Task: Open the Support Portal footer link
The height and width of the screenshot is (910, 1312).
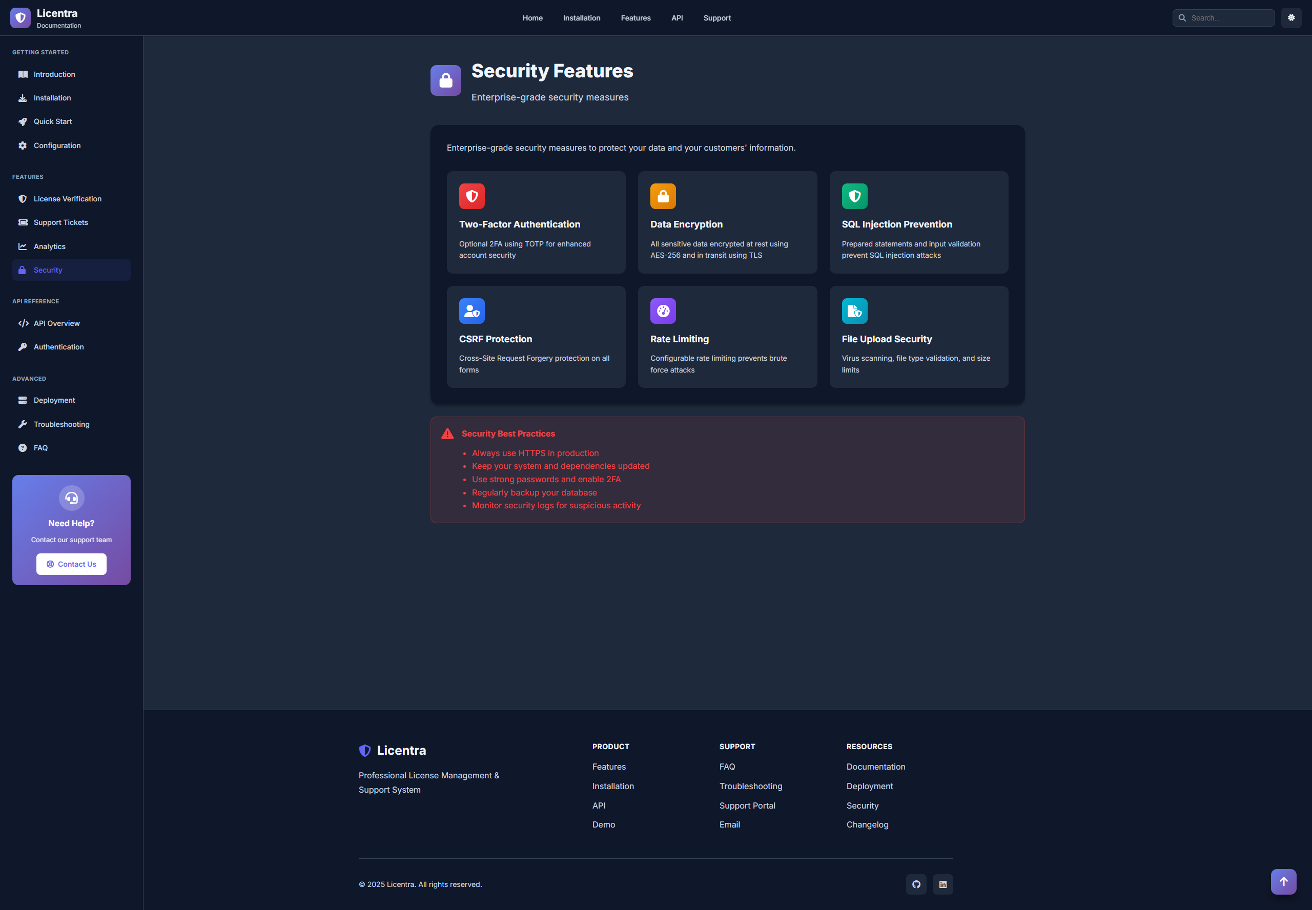Action: (x=747, y=805)
